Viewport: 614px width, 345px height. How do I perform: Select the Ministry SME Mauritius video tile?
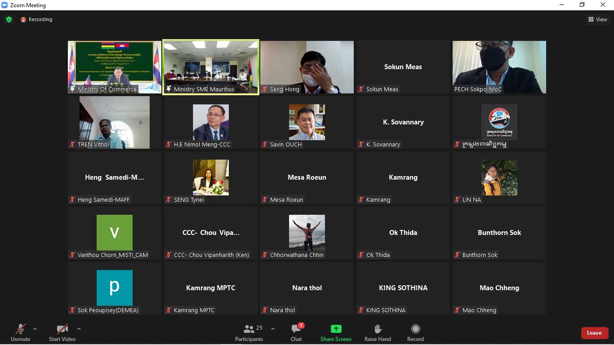pos(211,67)
